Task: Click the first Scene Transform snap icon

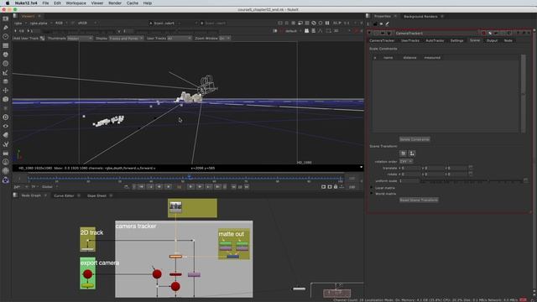Action: (403, 154)
